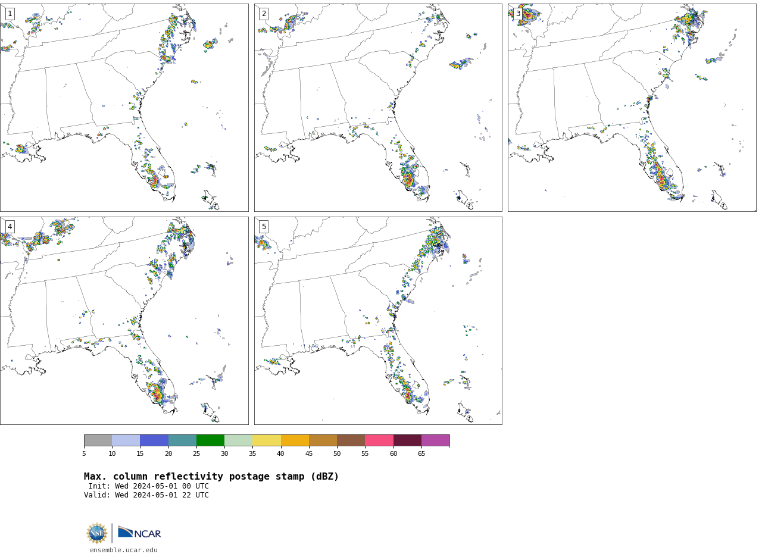The image size is (762, 557).
Task: Click the member label '5' box
Action: 264,227
